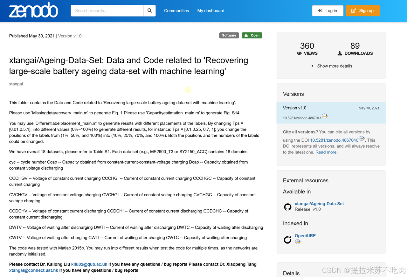Click the 10.5281/zenodo.4867041 DOI text
Image resolution: width=407 pixels, height=277 pixels.
coord(302,118)
